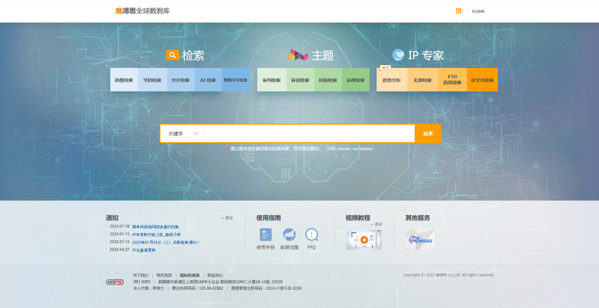Click the 唯博思全球数据库 header logo
Image resolution: width=599 pixels, height=308 pixels.
(x=143, y=11)
